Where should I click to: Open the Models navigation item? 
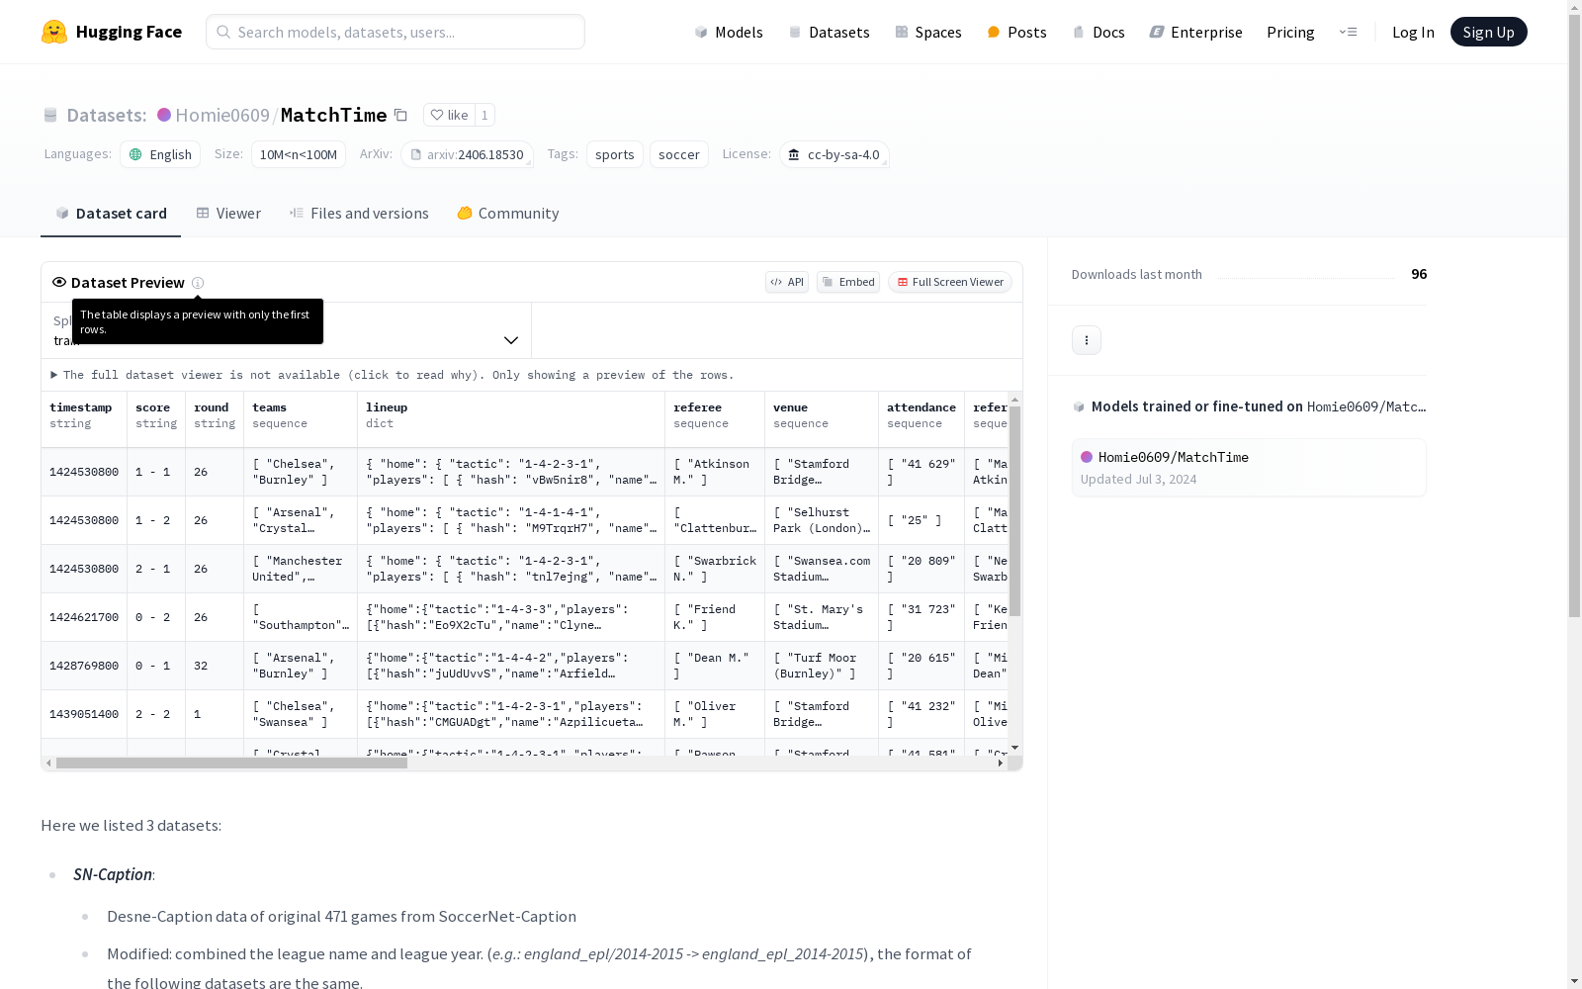729,32
